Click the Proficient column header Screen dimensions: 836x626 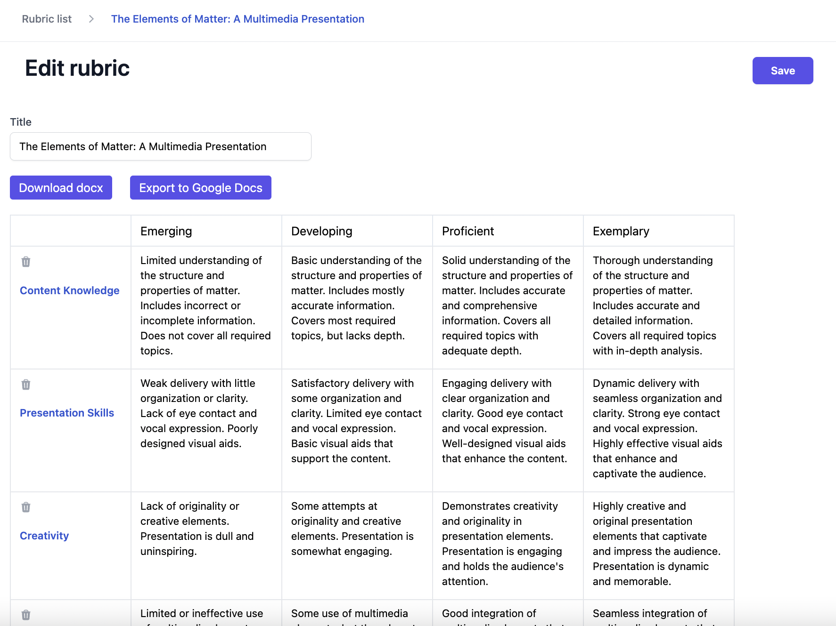click(x=467, y=231)
